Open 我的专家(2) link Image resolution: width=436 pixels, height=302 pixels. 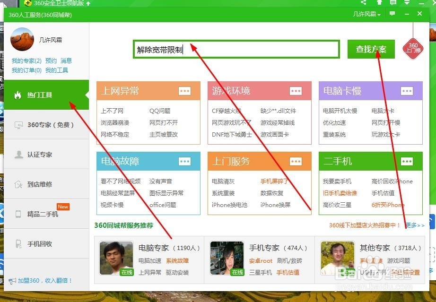tap(26, 61)
